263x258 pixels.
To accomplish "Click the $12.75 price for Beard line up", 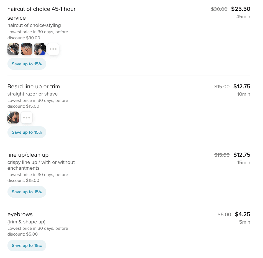I will click(242, 86).
